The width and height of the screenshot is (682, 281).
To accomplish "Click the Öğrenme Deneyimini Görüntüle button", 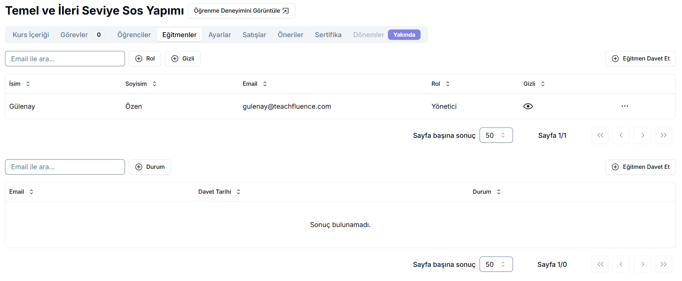I will click(242, 11).
